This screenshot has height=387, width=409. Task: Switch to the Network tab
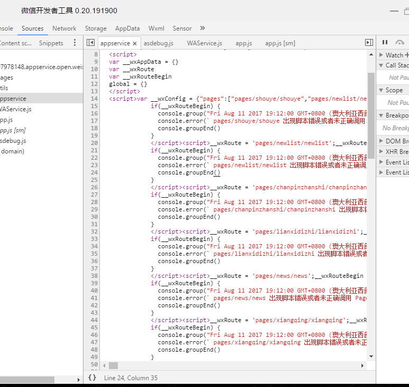pos(64,28)
